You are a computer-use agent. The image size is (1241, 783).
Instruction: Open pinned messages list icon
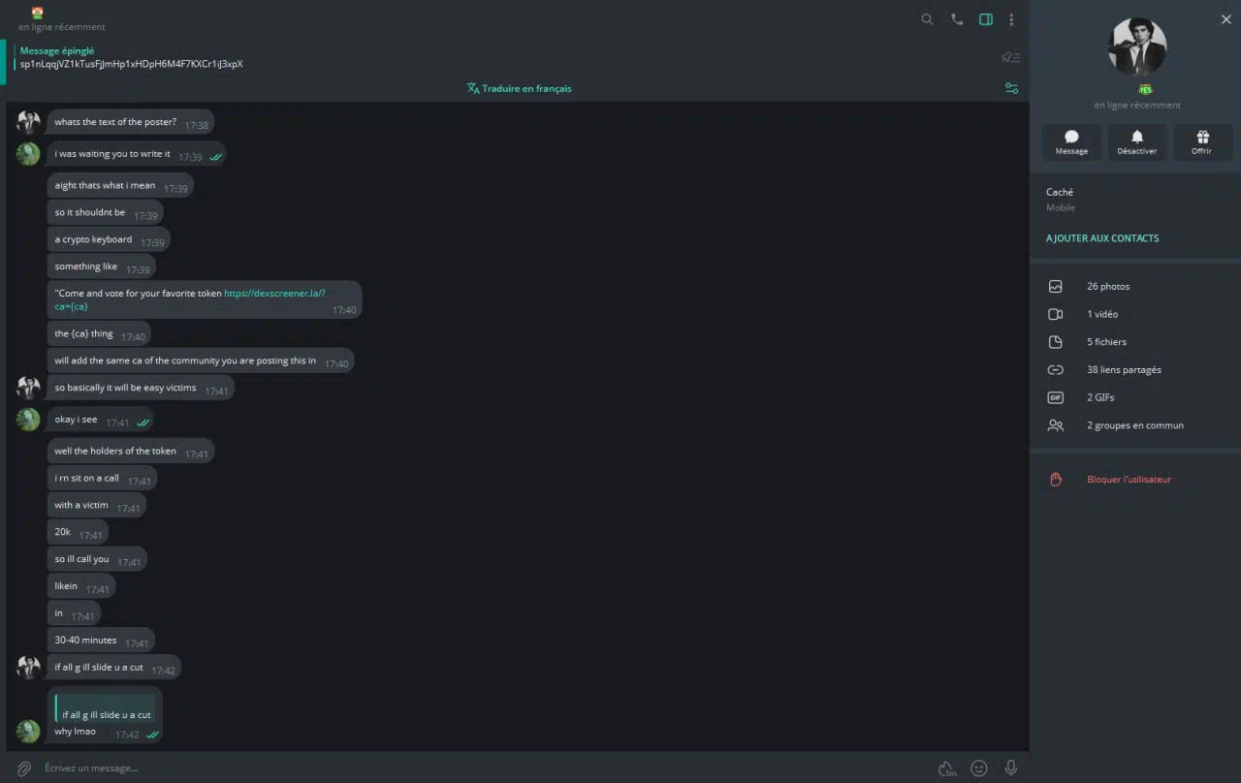(1010, 58)
